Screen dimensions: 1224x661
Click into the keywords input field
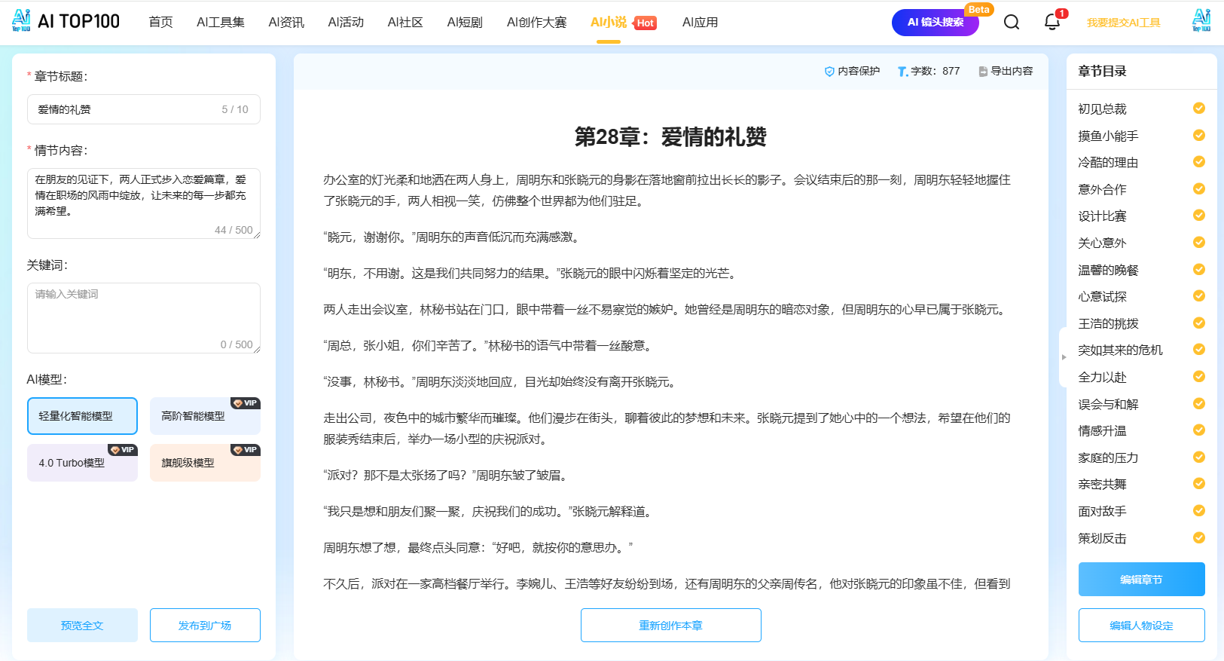tap(143, 317)
